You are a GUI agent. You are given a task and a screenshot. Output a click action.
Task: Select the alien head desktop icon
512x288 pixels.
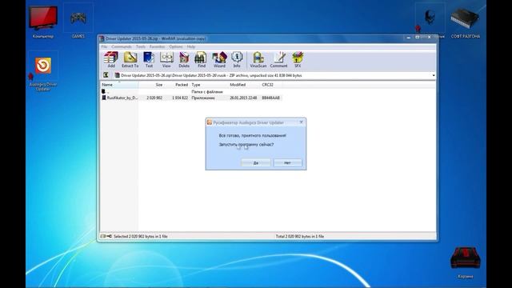(x=430, y=18)
